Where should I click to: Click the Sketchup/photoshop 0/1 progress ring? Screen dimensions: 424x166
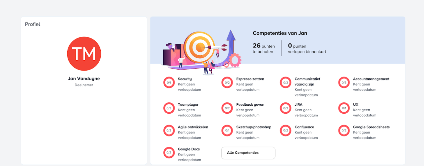point(227,131)
